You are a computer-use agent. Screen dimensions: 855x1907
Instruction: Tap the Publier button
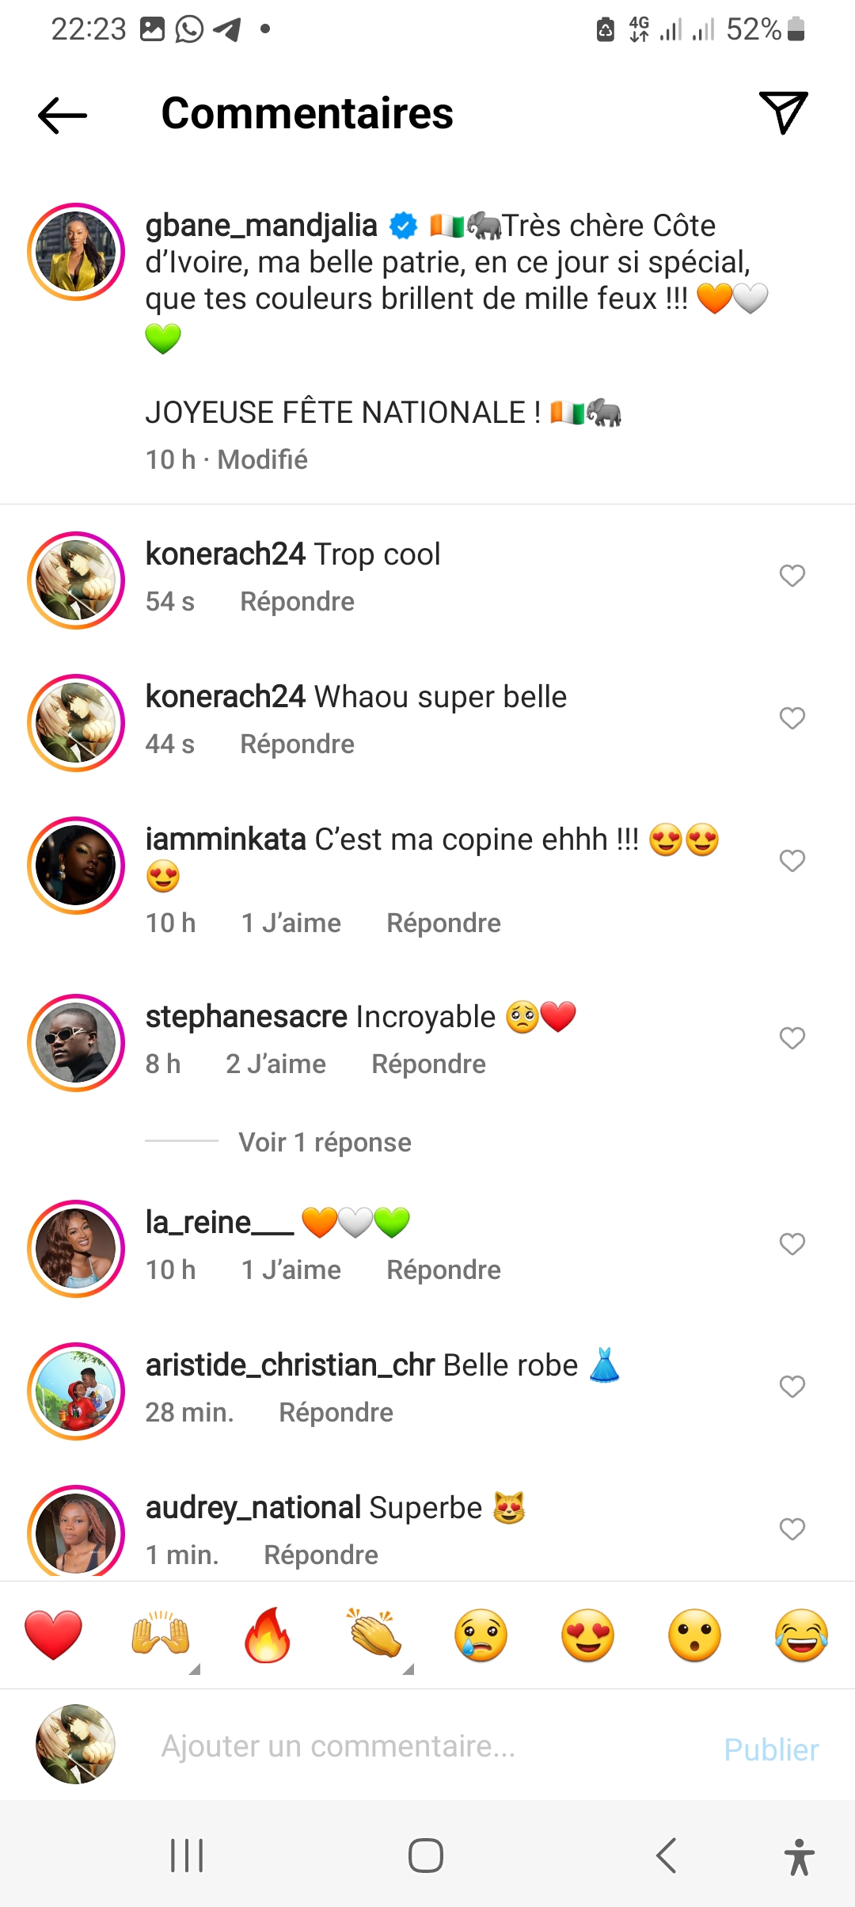pos(771,1749)
